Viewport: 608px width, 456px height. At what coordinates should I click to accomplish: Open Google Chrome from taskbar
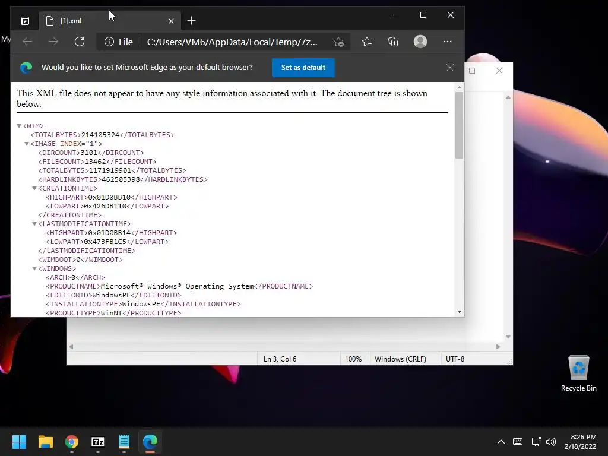pos(72,442)
